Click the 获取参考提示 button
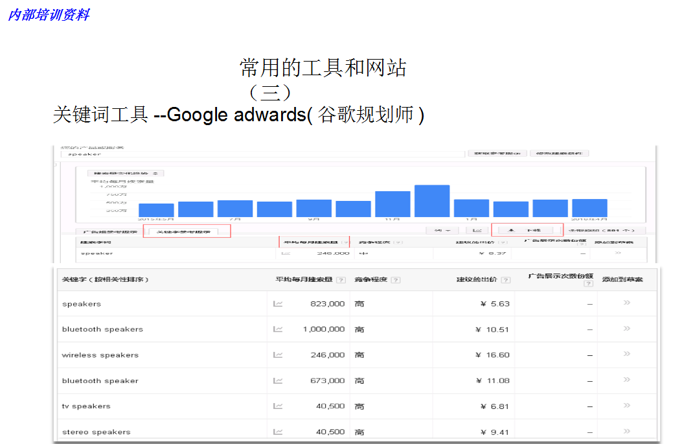 click(x=496, y=153)
